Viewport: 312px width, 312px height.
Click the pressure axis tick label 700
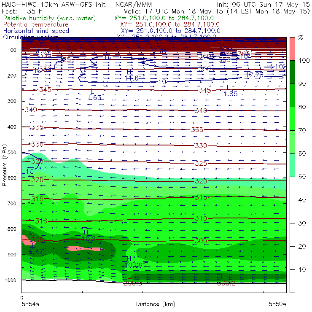[x=12, y=203]
